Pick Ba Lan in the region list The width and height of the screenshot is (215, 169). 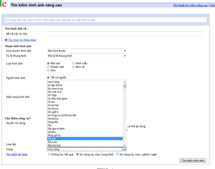click(85, 142)
